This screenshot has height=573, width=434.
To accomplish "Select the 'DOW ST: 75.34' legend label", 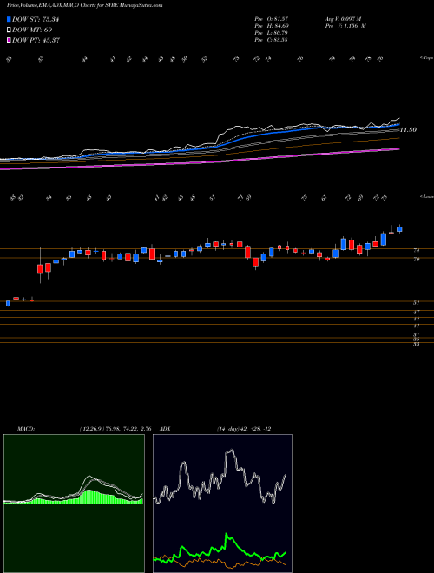I will (36, 19).
